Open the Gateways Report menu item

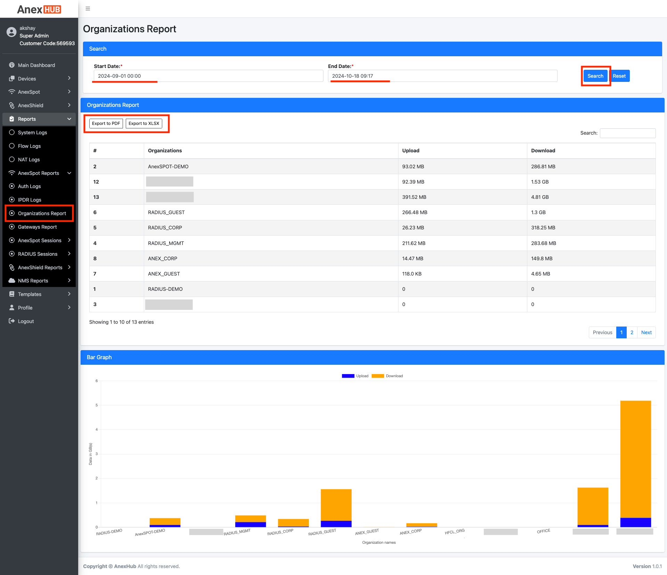[x=37, y=227]
